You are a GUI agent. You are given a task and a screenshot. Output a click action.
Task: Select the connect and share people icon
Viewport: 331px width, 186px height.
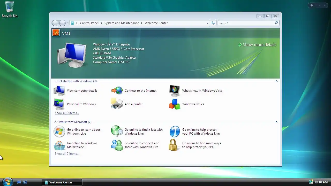click(x=117, y=145)
